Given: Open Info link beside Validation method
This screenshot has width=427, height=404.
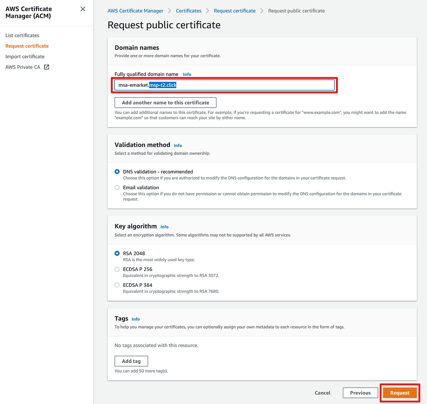Looking at the screenshot, I should coord(178,145).
